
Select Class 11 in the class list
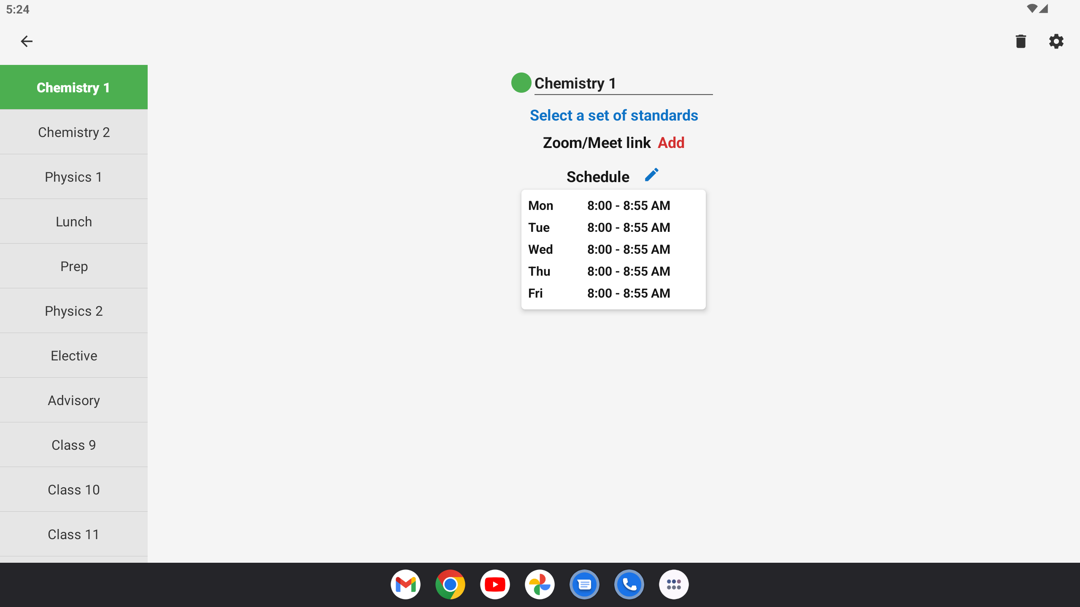(x=74, y=534)
